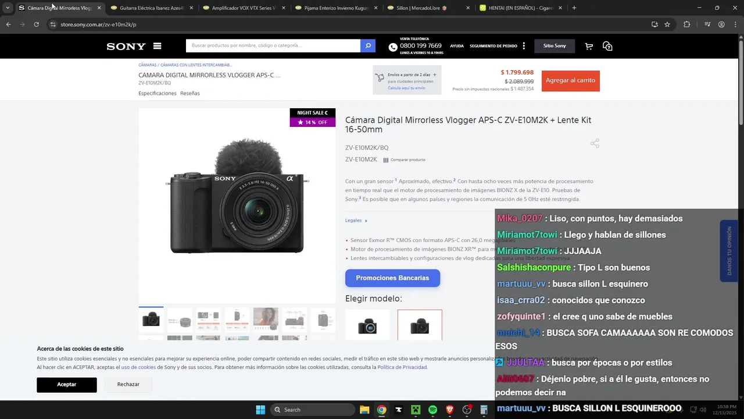Open the uso de cookies link
This screenshot has height=419, width=744.
click(138, 367)
